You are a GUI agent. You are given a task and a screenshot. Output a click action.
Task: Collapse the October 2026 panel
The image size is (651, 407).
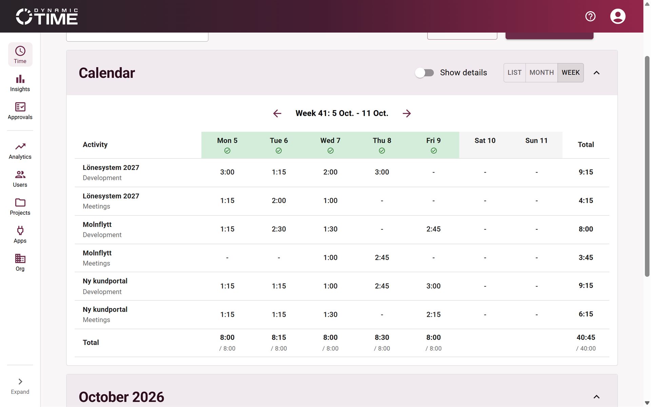point(596,396)
